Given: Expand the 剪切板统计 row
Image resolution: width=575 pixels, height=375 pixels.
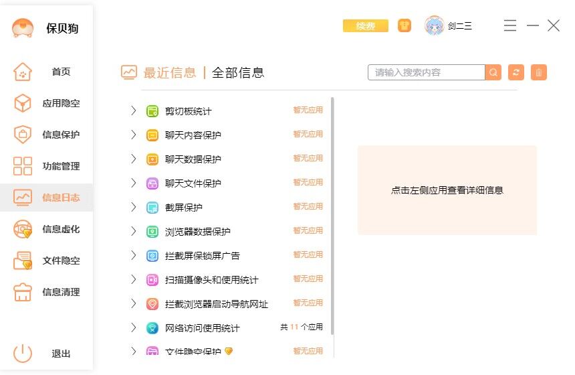Looking at the screenshot, I should pos(134,110).
